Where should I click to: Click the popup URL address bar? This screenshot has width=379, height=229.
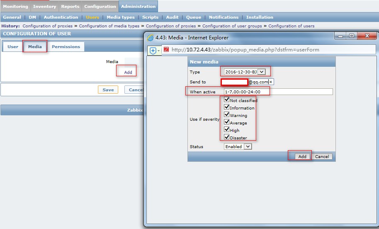[x=268, y=49]
